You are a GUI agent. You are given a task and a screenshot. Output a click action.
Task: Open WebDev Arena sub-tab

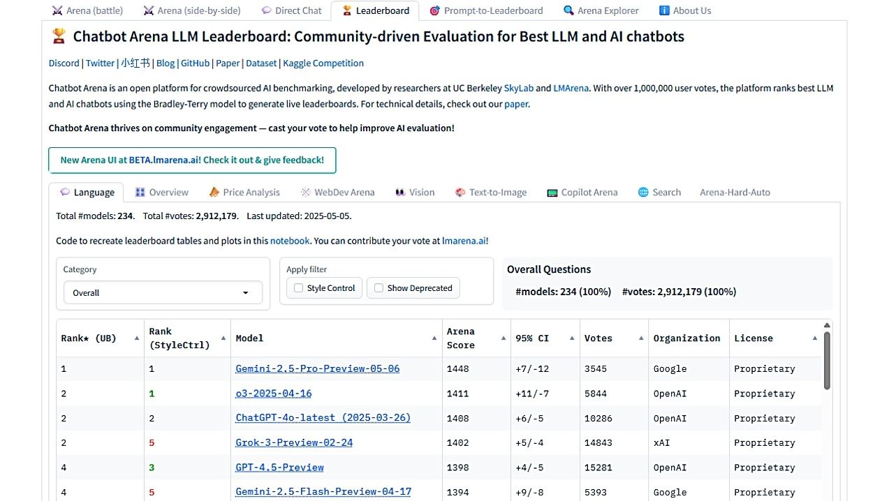coord(338,193)
